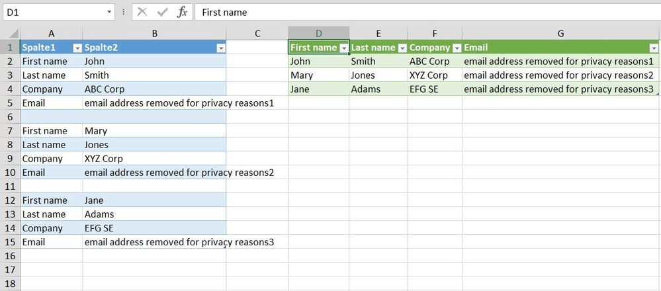
Task: Open the Spalte2 filter dropdown
Action: pos(220,48)
